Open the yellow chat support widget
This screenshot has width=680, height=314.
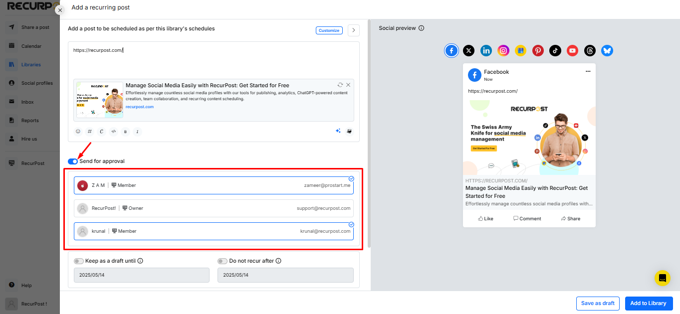(x=663, y=278)
